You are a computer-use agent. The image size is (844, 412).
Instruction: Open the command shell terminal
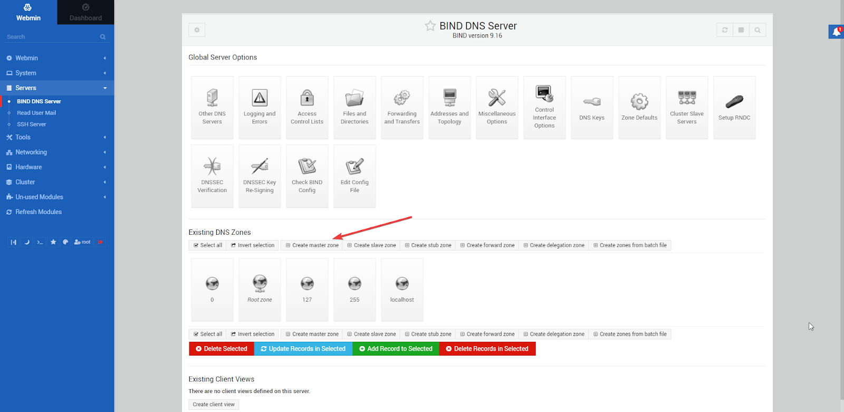tap(40, 242)
